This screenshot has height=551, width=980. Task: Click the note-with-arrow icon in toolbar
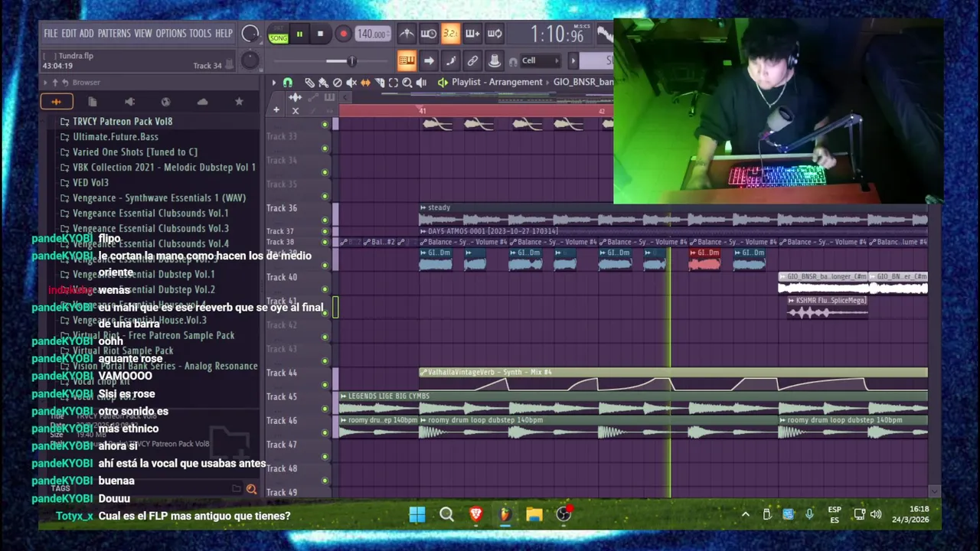point(451,60)
